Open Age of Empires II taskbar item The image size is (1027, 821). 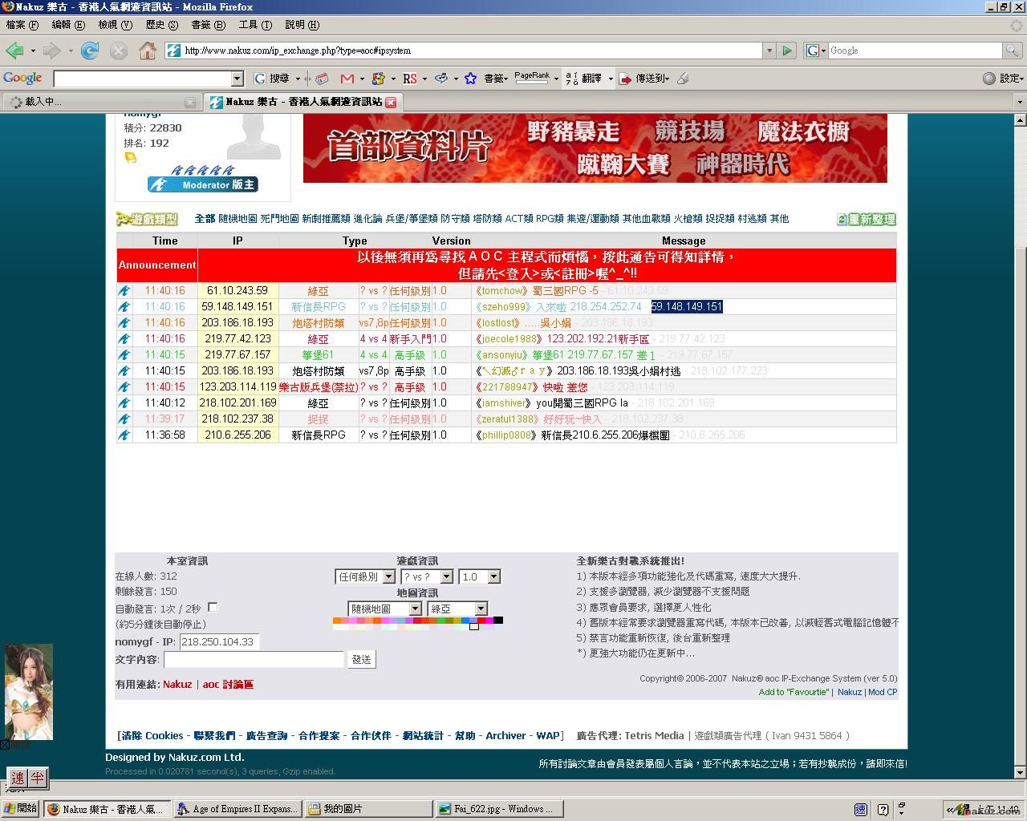238,808
